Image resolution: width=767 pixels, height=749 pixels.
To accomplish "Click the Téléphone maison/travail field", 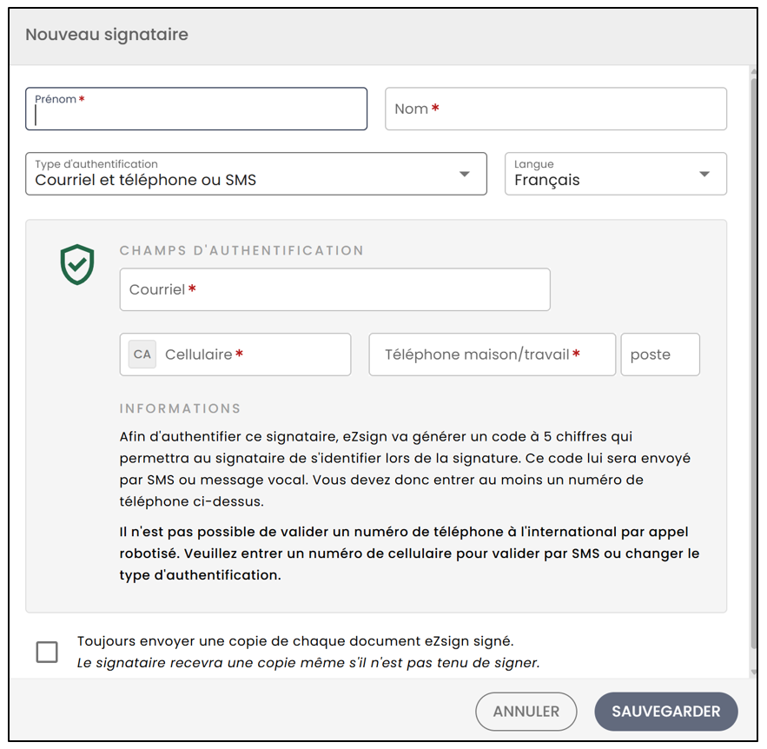I will pyautogui.click(x=493, y=355).
